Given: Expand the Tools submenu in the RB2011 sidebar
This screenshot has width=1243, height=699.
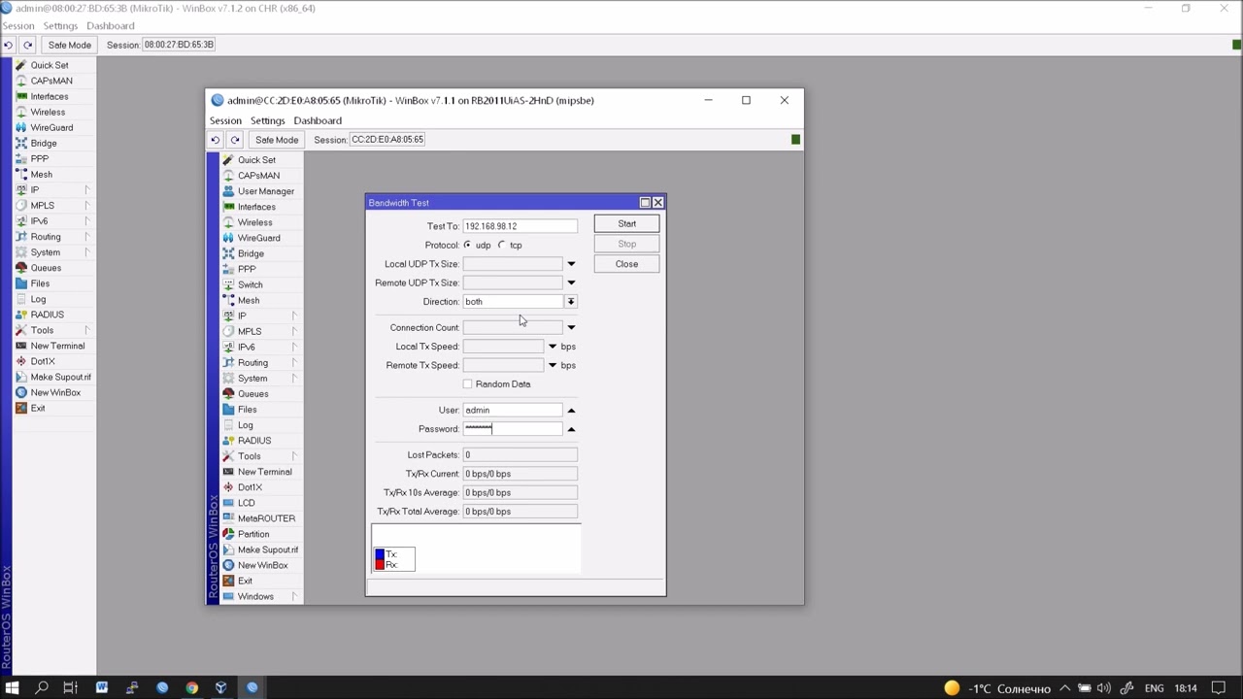Looking at the screenshot, I should tap(294, 456).
